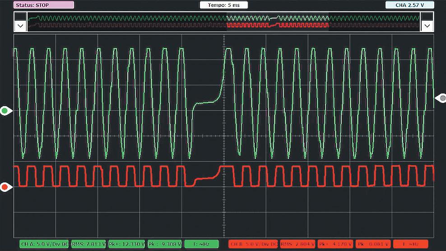Click the red Pk-: 0.081 V readout
This screenshot has height=251, width=446.
click(x=373, y=244)
